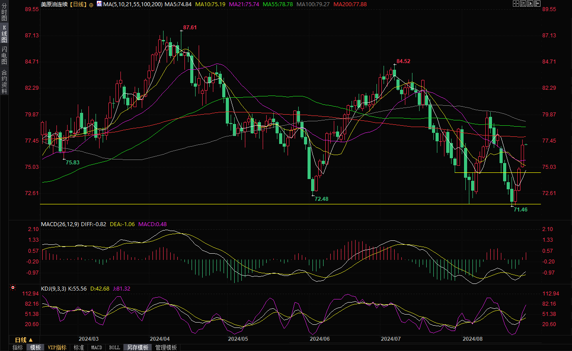The height and width of the screenshot is (351, 572).
Task: Click the MA indicator chart icon
Action: pos(98,4)
